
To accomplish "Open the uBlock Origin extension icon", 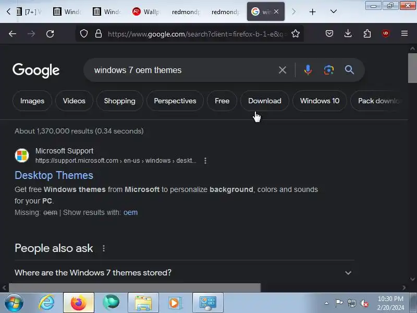I will [x=386, y=33].
